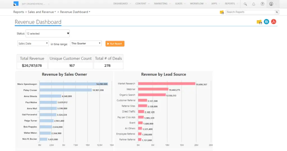Click the Employee Referral label
Viewport: 287px width, 151px height.
click(x=126, y=134)
